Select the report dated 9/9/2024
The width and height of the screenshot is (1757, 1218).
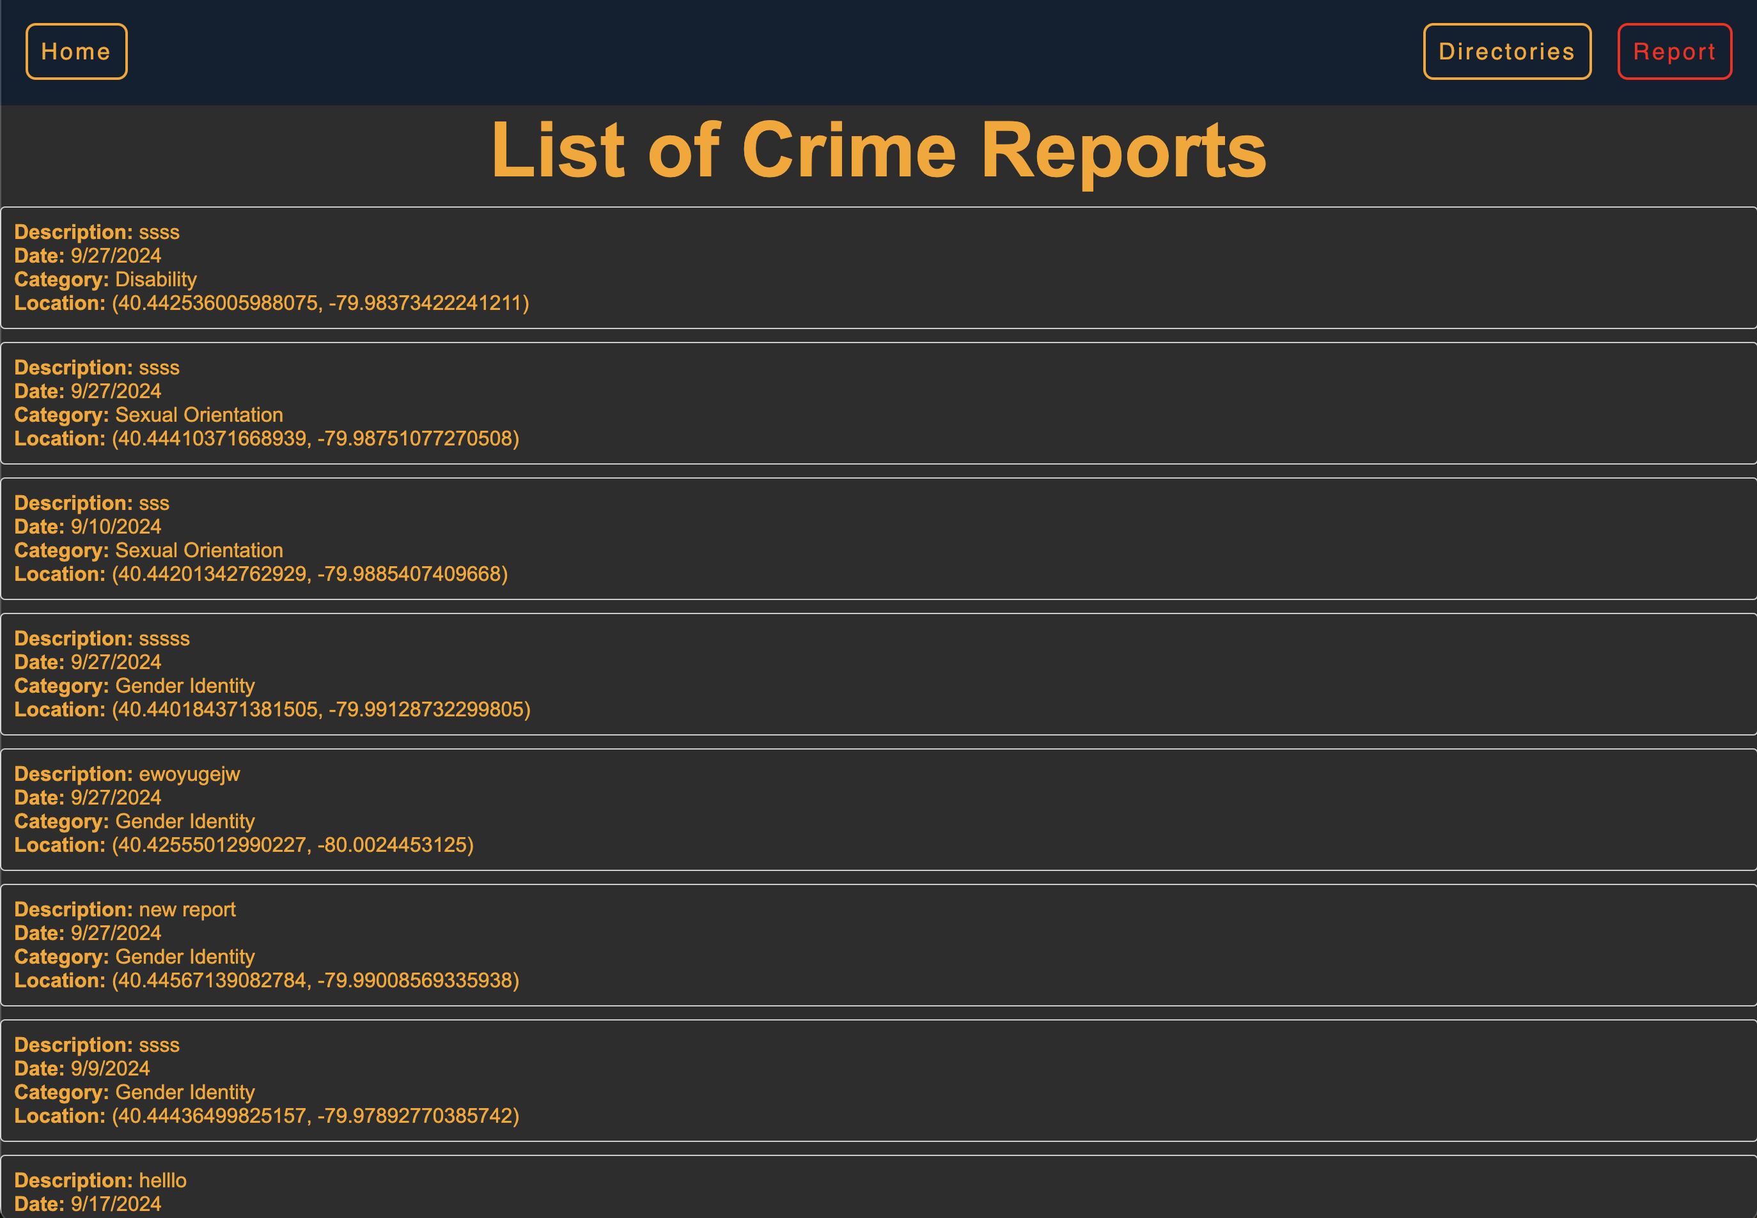click(x=878, y=1080)
